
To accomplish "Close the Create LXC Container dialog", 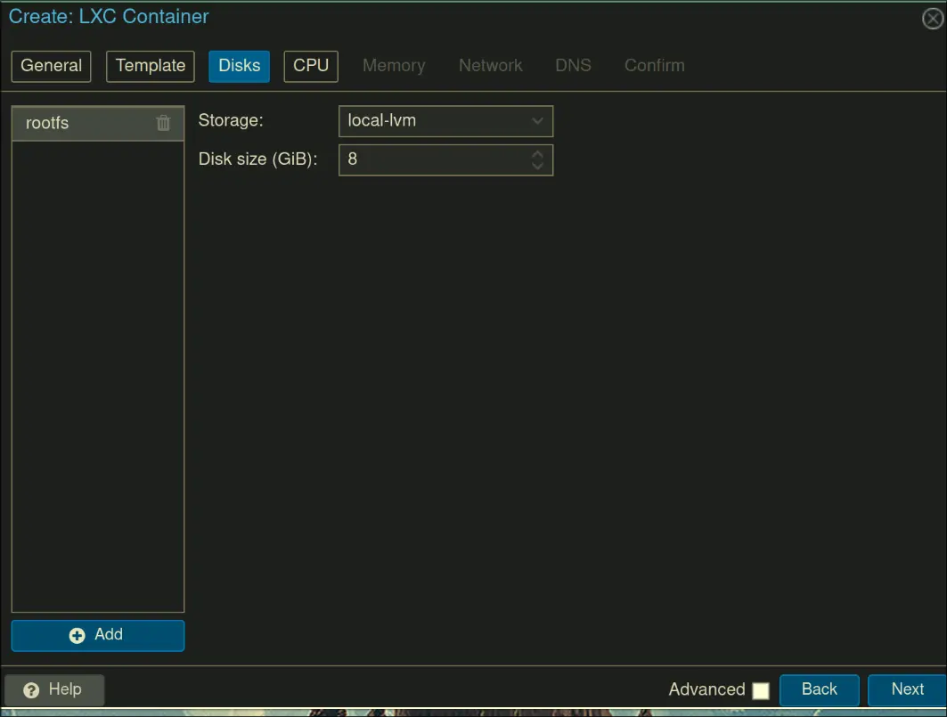I will coord(932,19).
